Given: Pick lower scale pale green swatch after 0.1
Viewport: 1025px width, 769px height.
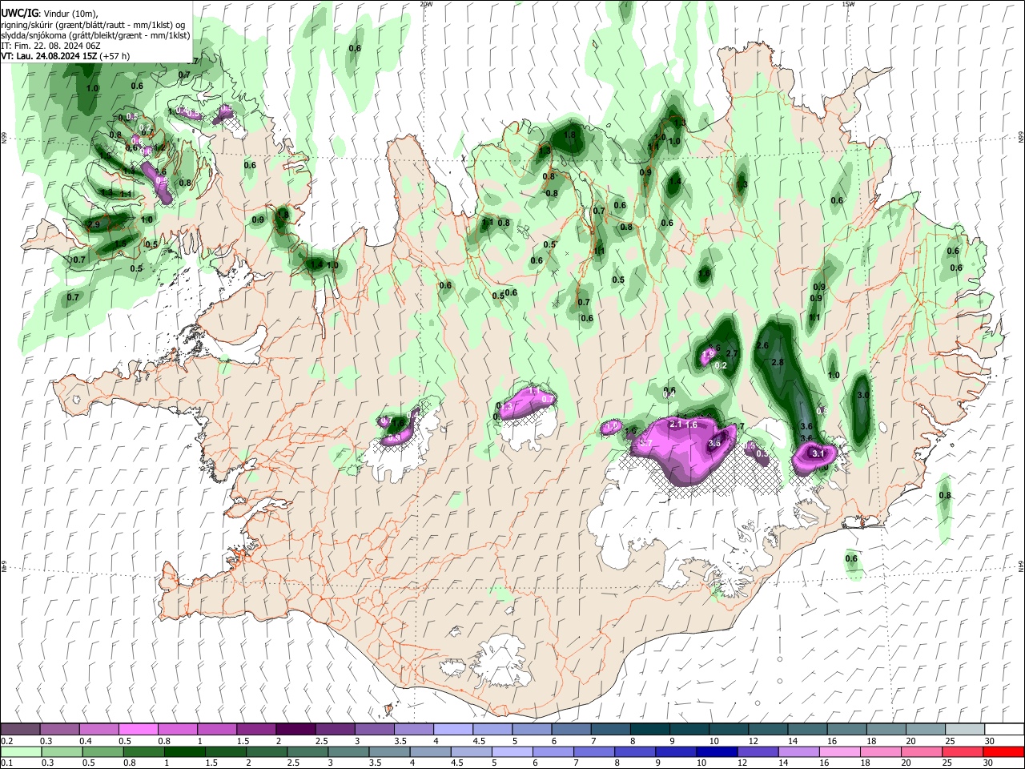Looking at the screenshot, I should (20, 751).
